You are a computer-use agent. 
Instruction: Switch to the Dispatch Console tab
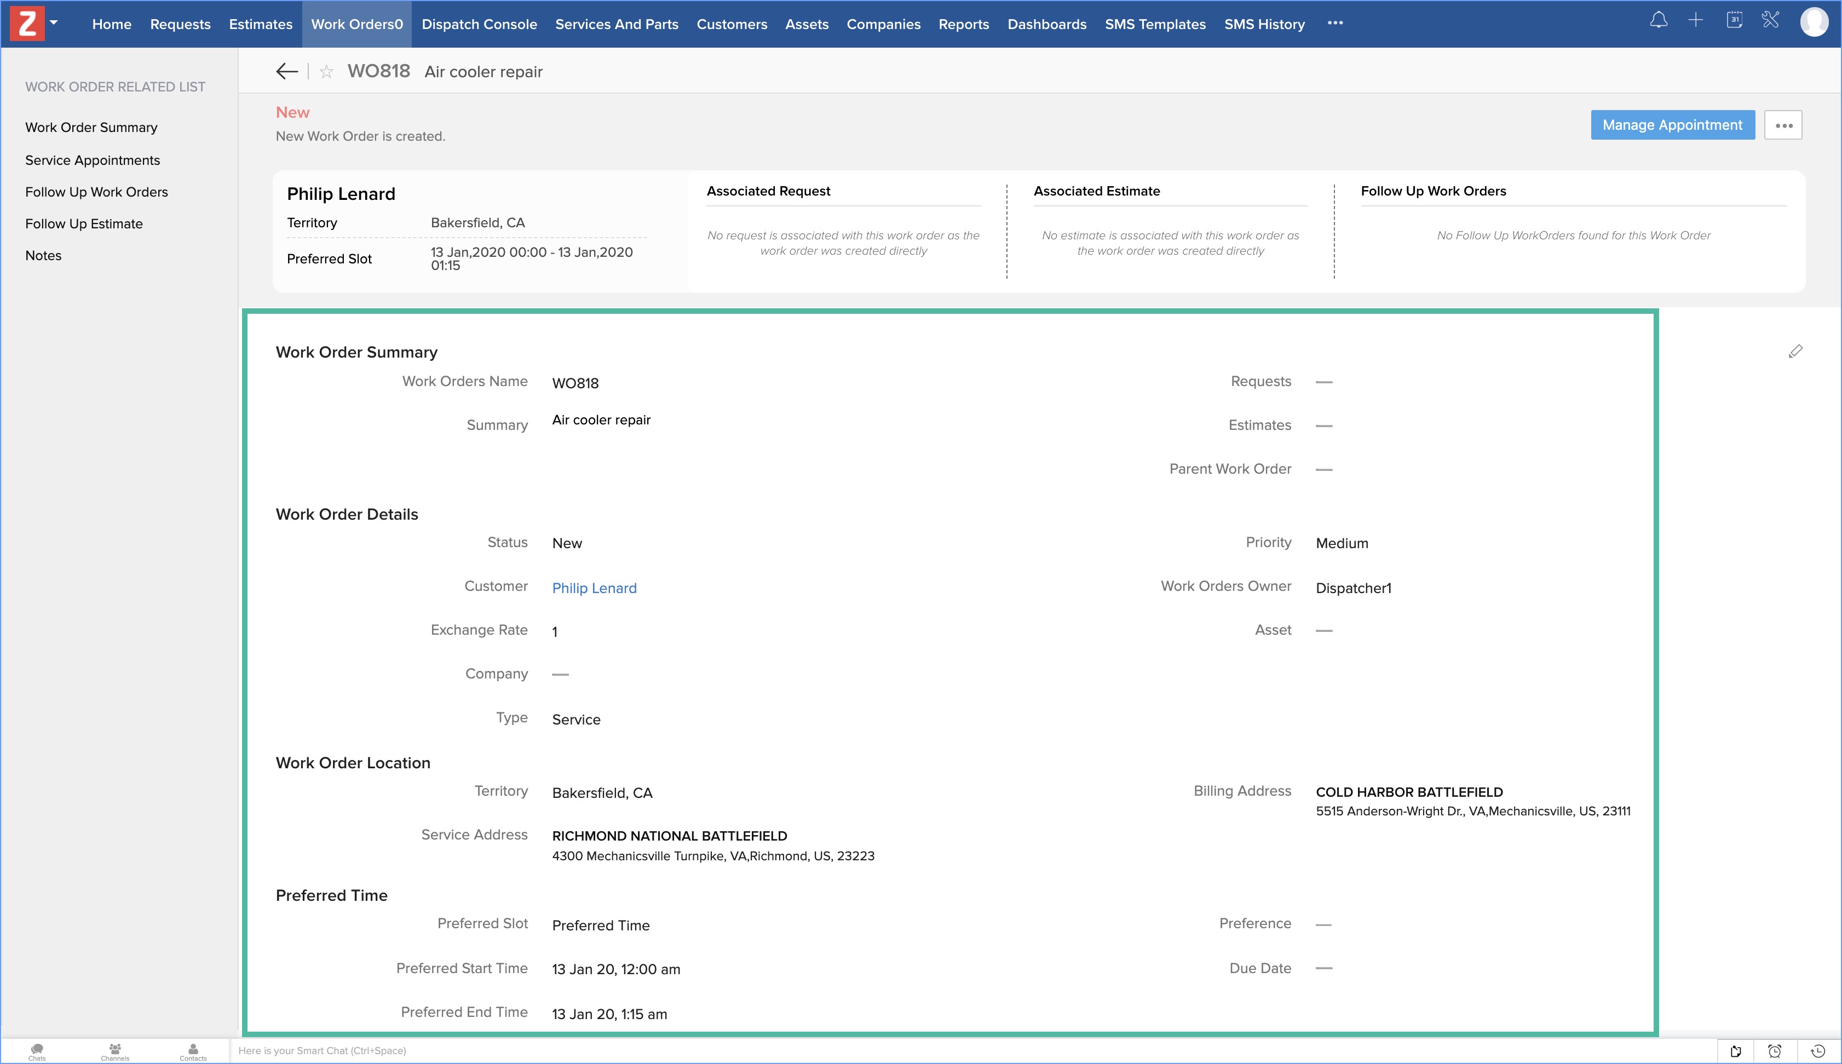tap(479, 24)
